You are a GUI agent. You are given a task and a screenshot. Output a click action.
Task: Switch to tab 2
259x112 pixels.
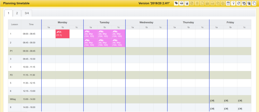point(17,13)
